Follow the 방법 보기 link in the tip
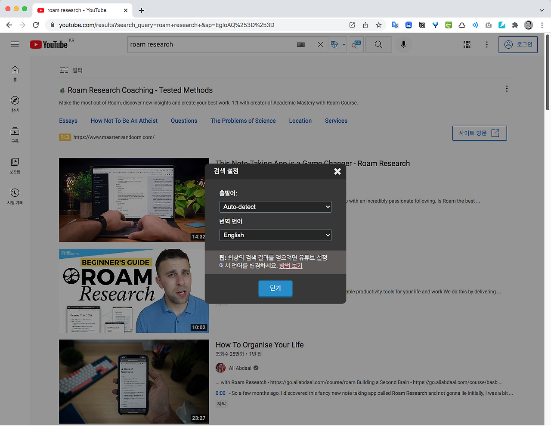The image size is (551, 434). [x=291, y=266]
